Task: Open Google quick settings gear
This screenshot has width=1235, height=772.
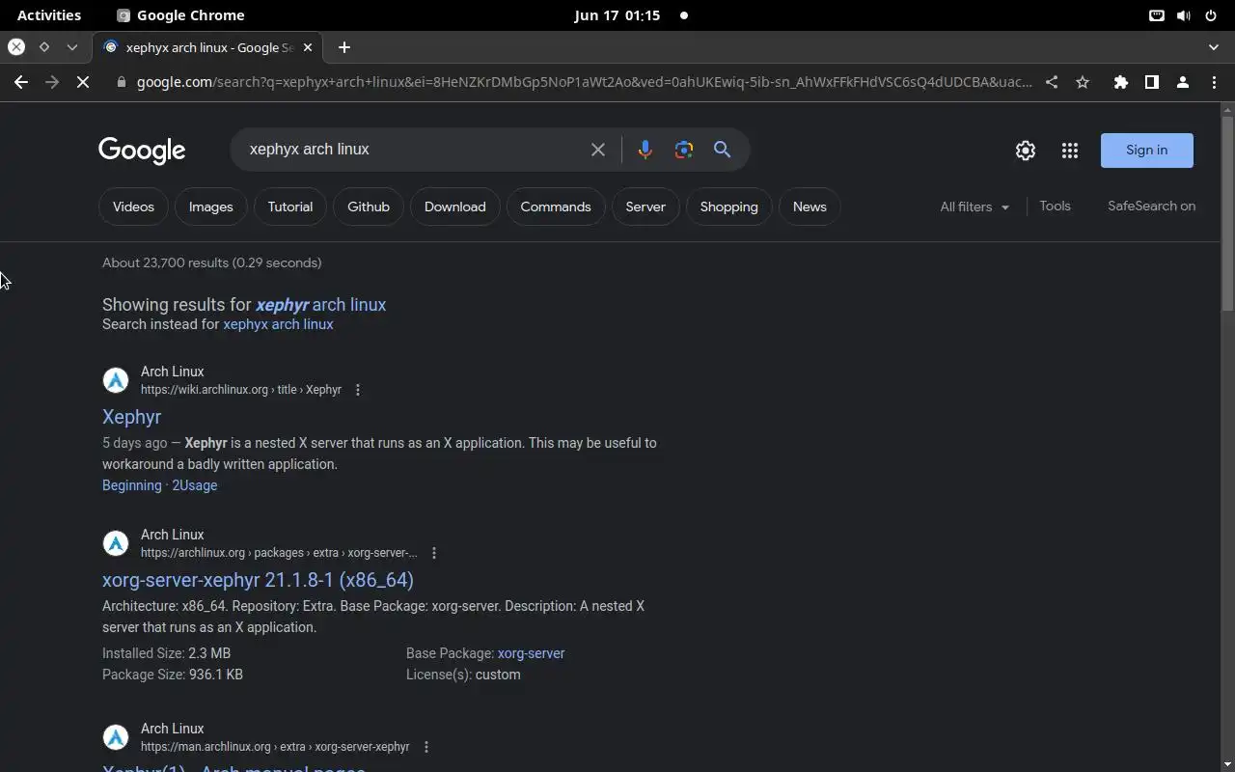Action: [1026, 151]
